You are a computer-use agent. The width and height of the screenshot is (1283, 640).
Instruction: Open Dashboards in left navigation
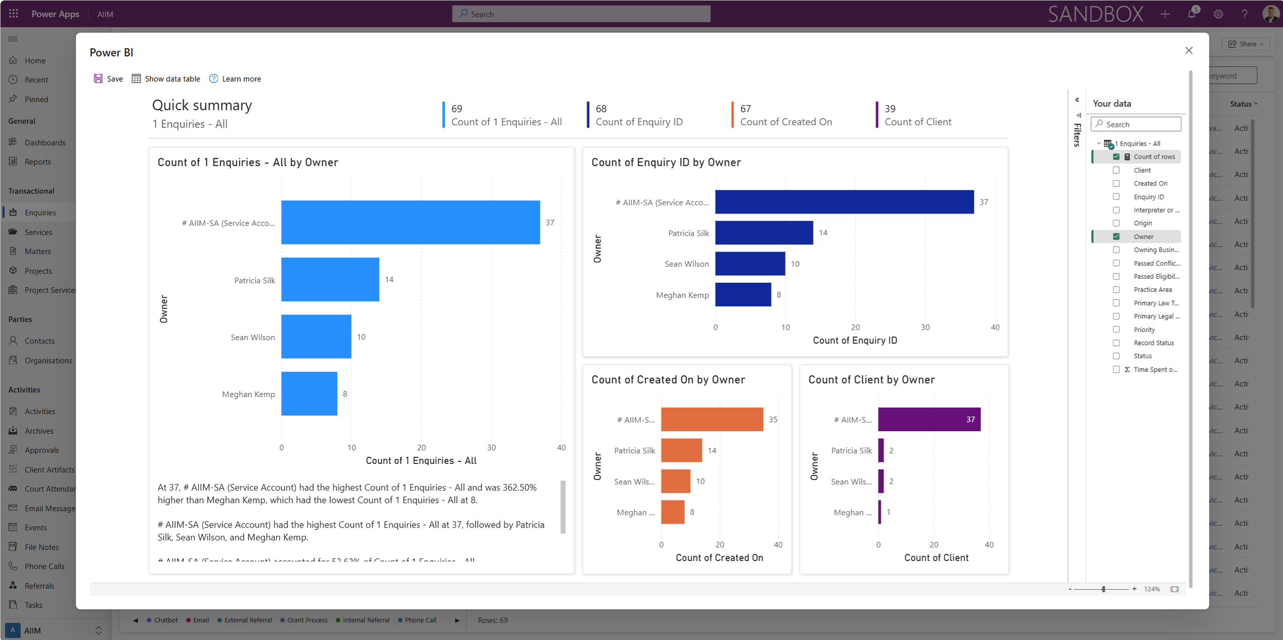click(x=45, y=143)
